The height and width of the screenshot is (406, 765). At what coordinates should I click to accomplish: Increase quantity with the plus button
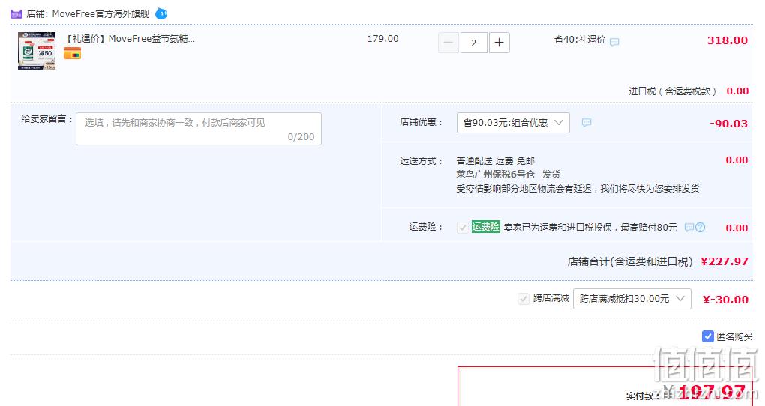pos(499,43)
